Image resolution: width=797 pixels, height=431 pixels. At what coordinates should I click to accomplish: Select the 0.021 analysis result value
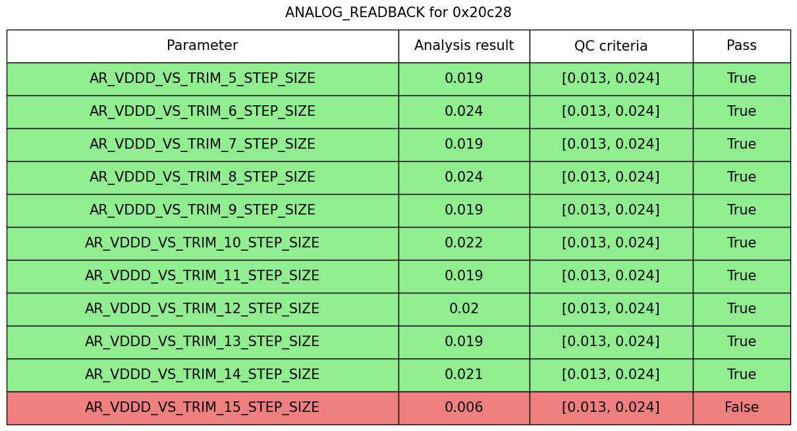(x=464, y=375)
